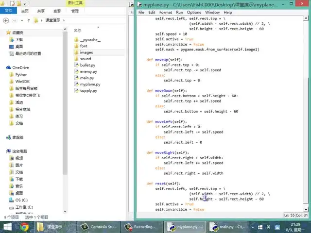Screen dimensions: 311x233
Task: Open the Format menu in IDLE
Action: tap(165, 12)
